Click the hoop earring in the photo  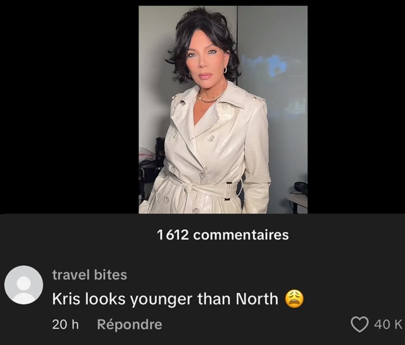[x=225, y=70]
